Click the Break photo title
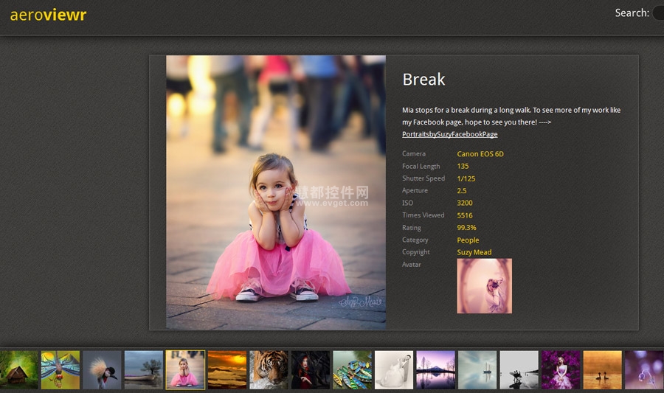The height and width of the screenshot is (393, 664). (423, 80)
